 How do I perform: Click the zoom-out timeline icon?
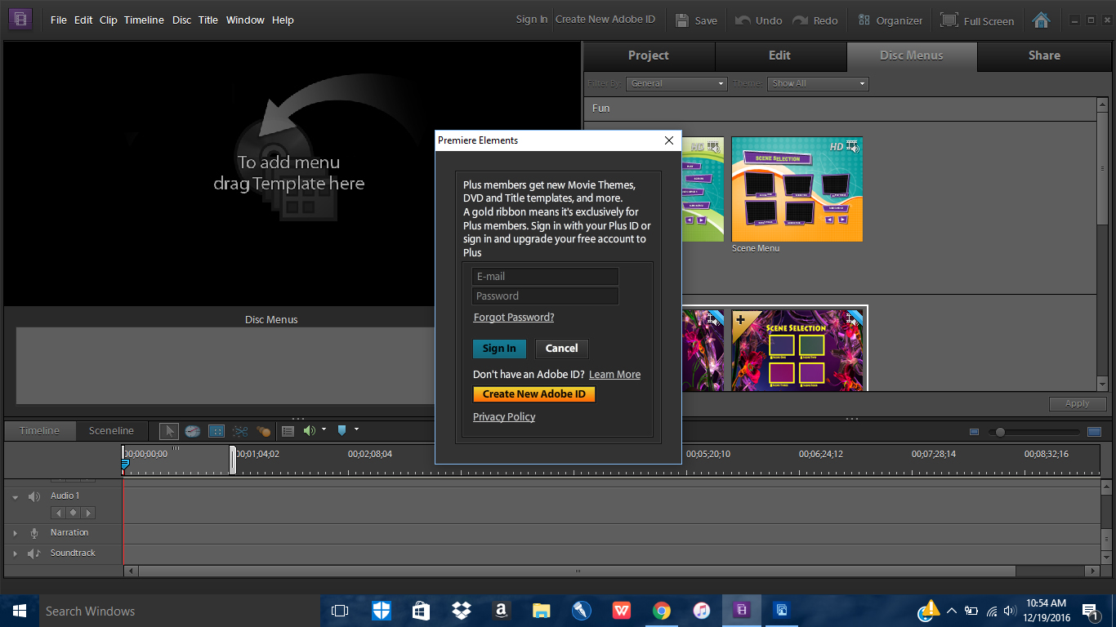coord(974,432)
